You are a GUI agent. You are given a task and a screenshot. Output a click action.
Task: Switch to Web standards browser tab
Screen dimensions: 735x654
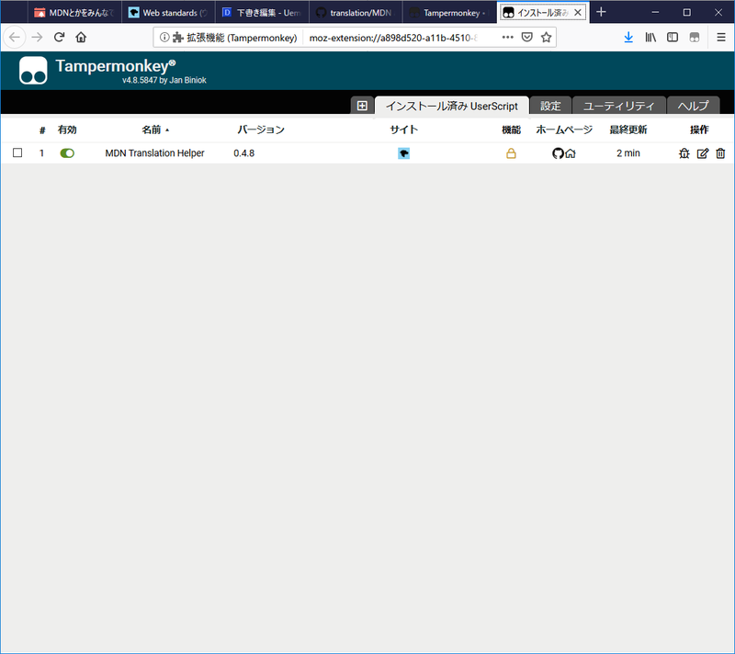coord(168,13)
